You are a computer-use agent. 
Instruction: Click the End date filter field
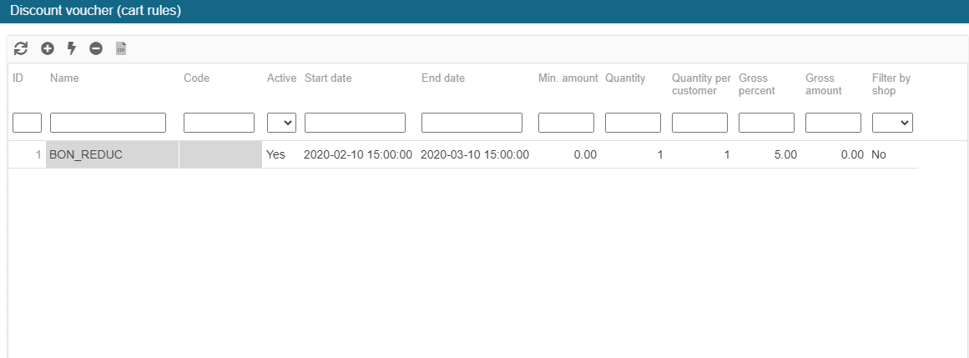(x=472, y=123)
